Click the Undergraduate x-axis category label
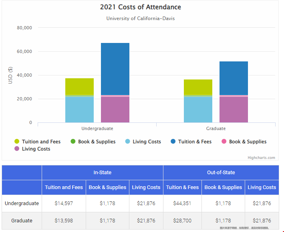This screenshot has width=284, height=232. click(x=97, y=128)
